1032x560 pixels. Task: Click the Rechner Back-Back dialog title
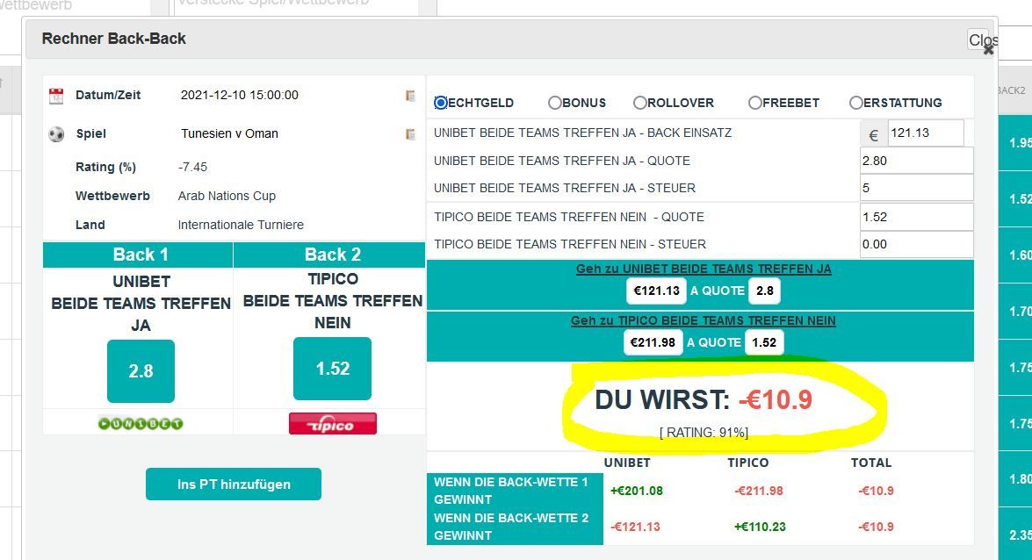pos(114,39)
